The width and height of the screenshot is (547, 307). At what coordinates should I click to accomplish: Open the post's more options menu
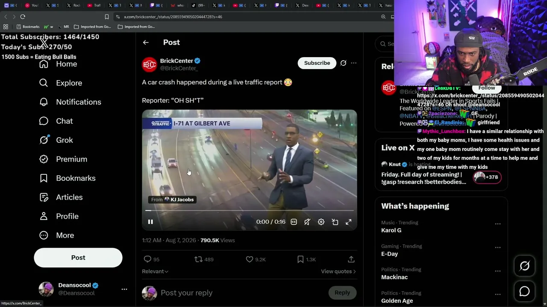[353, 63]
